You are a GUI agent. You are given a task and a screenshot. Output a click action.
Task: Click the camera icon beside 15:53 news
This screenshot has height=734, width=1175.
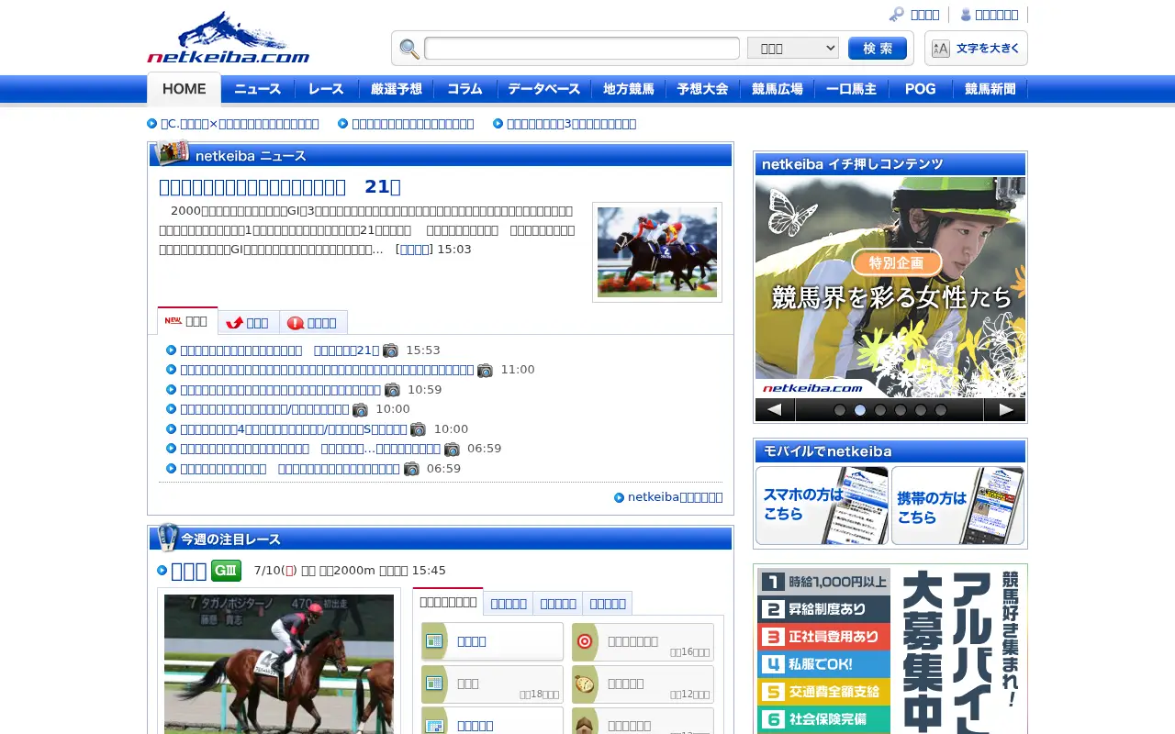click(x=391, y=350)
